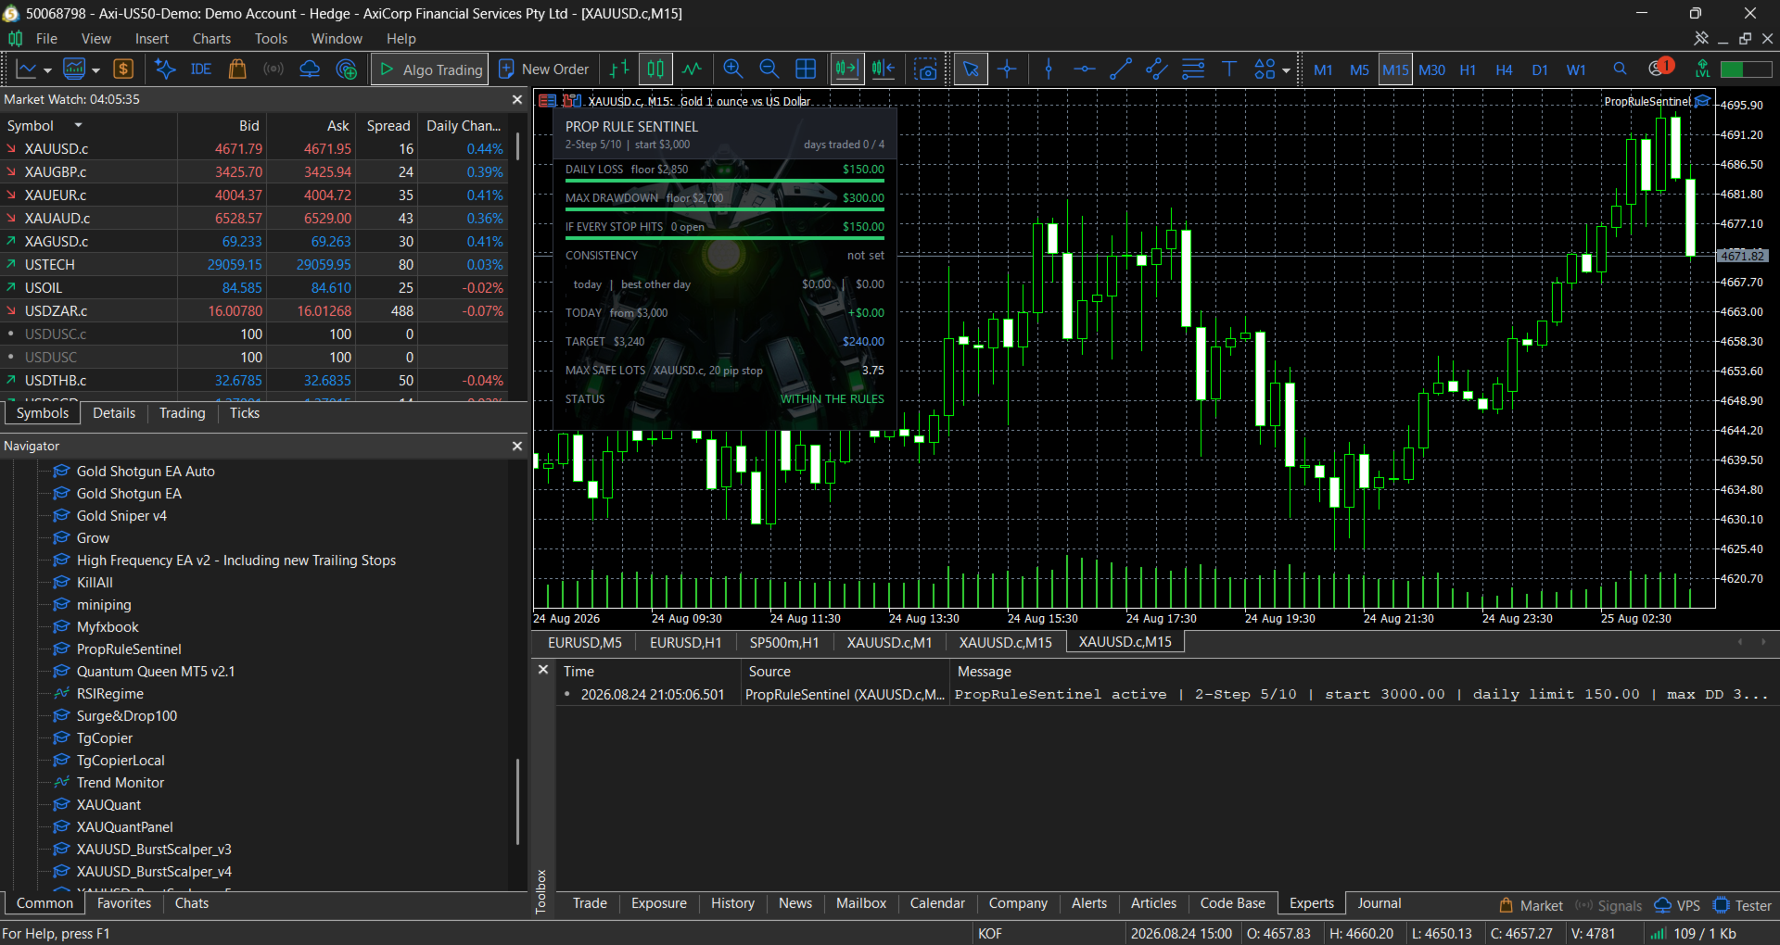The image size is (1780, 945).
Task: Switch timeframe to M5
Action: point(1359,70)
